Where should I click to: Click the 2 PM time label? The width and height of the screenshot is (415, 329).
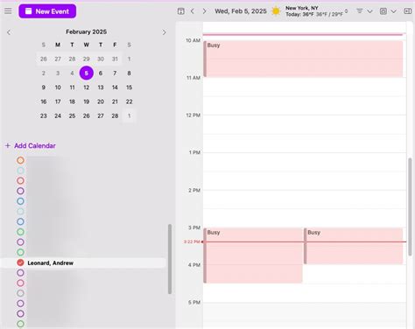(x=194, y=191)
